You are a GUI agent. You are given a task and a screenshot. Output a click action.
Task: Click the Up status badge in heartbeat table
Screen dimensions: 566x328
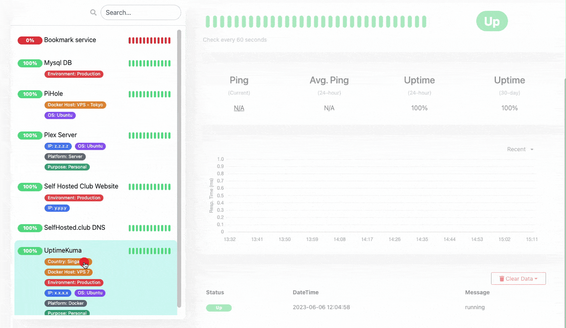[x=219, y=308]
